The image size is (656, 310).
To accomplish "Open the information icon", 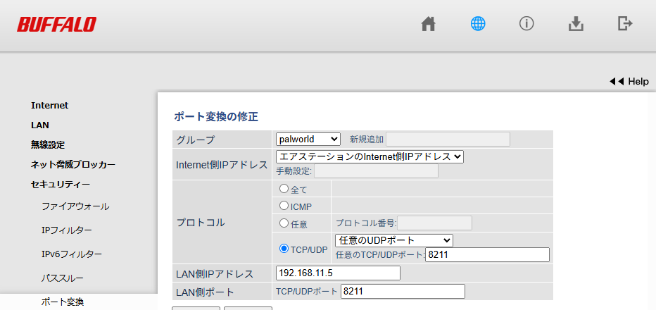I will pyautogui.click(x=526, y=24).
